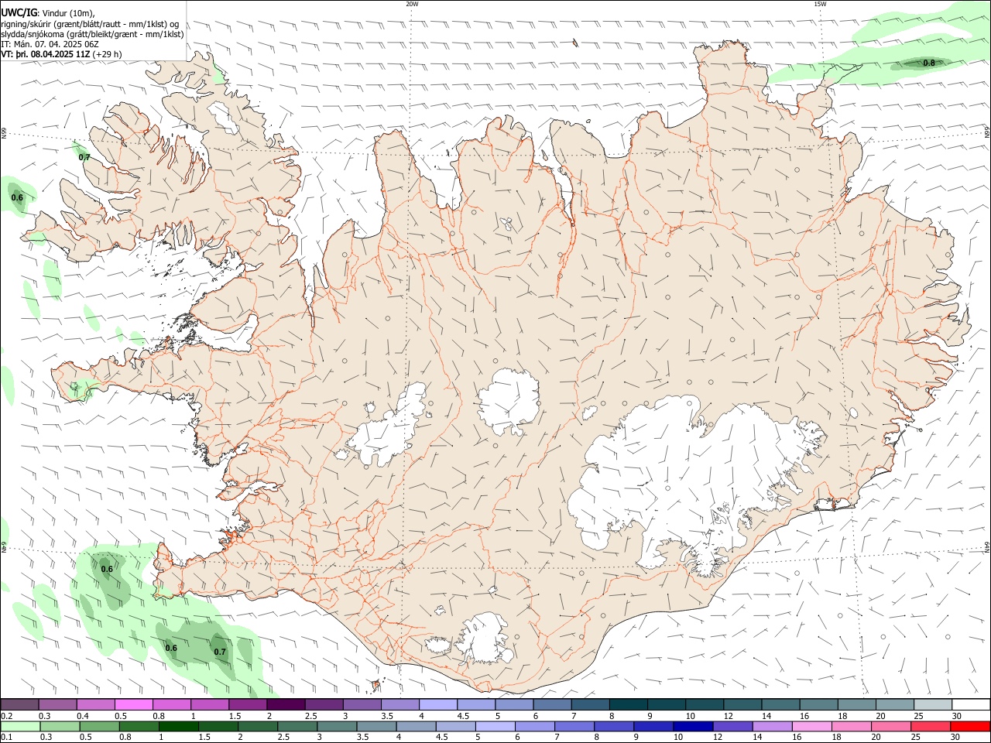Click the 0.6 value in the green patch west of the Westfjords

[17, 198]
